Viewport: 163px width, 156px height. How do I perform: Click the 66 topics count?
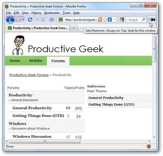coord(68,108)
